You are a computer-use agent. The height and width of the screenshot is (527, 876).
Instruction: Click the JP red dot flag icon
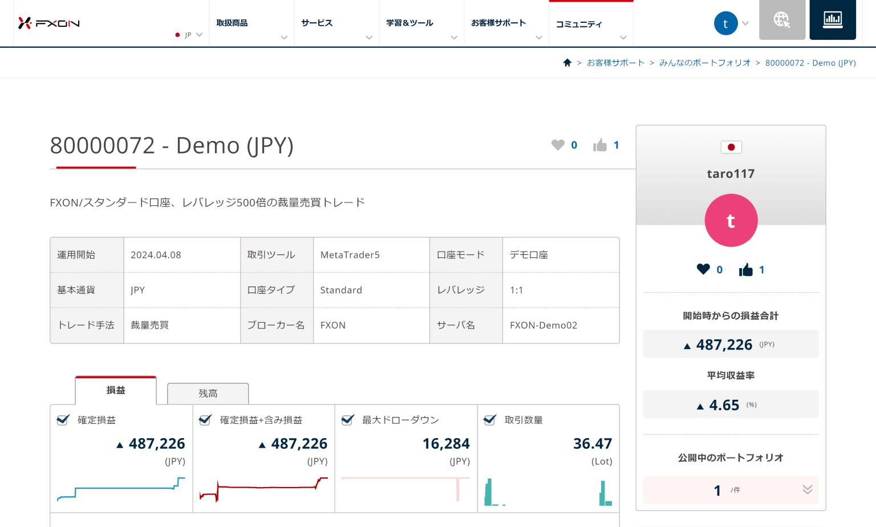coord(177,35)
